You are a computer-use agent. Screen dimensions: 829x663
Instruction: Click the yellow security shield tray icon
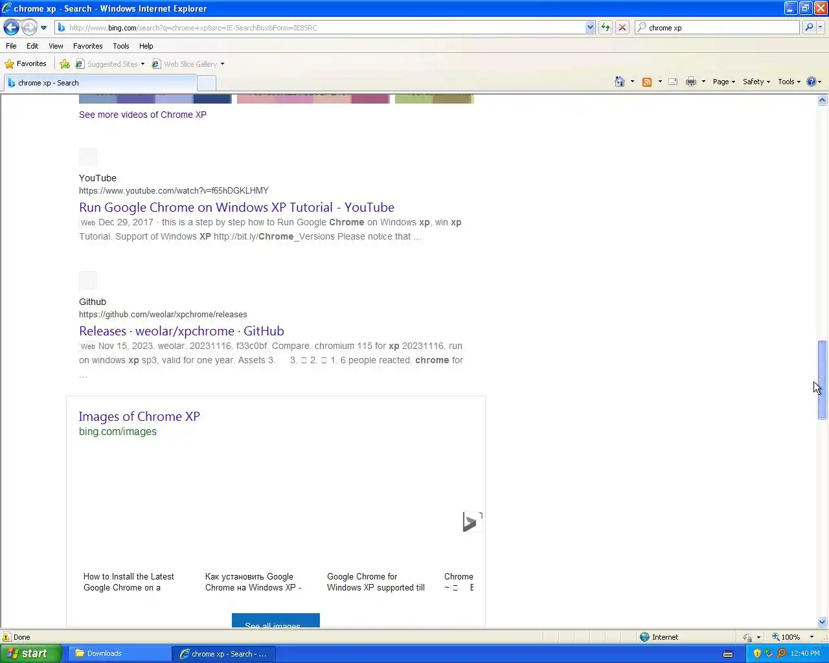coord(757,653)
